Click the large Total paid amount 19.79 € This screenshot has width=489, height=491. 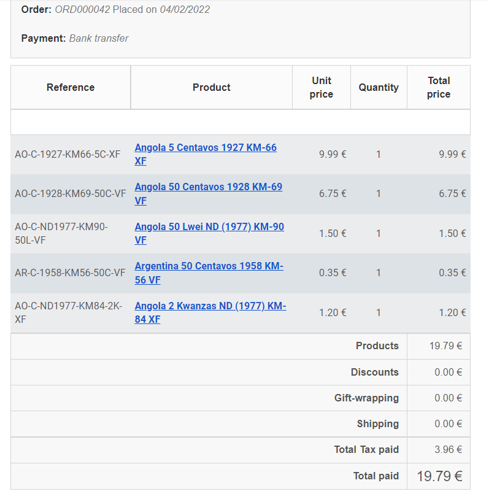click(x=439, y=476)
